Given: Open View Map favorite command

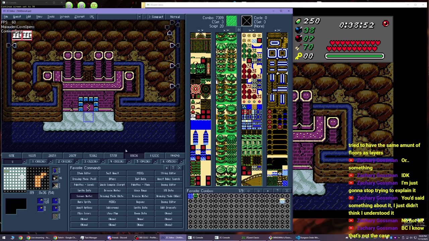Looking at the screenshot, I should 112,213.
